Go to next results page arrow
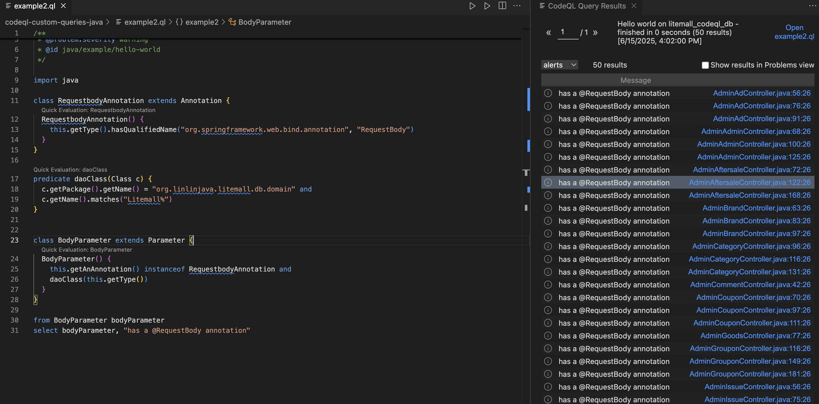 click(x=595, y=32)
